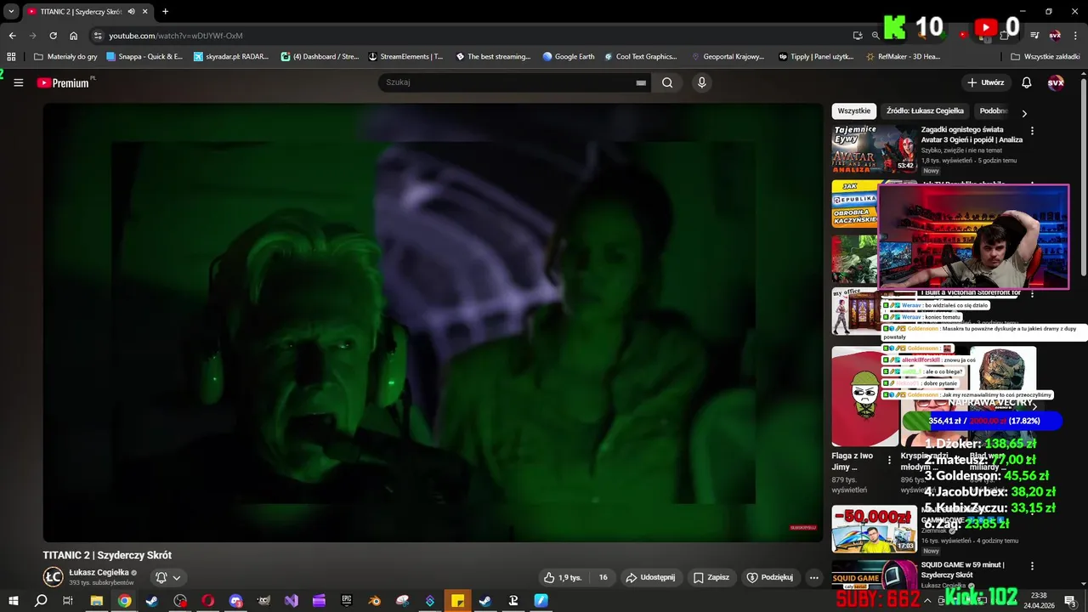Viewport: 1088px width, 612px height.
Task: Open the Flaga z Iwo Jimy thumbnail
Action: coord(864,396)
